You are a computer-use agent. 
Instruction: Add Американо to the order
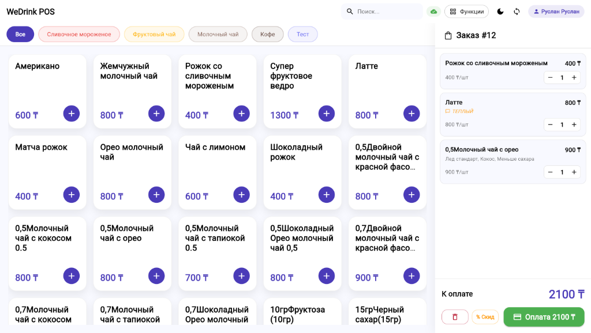pyautogui.click(x=71, y=113)
